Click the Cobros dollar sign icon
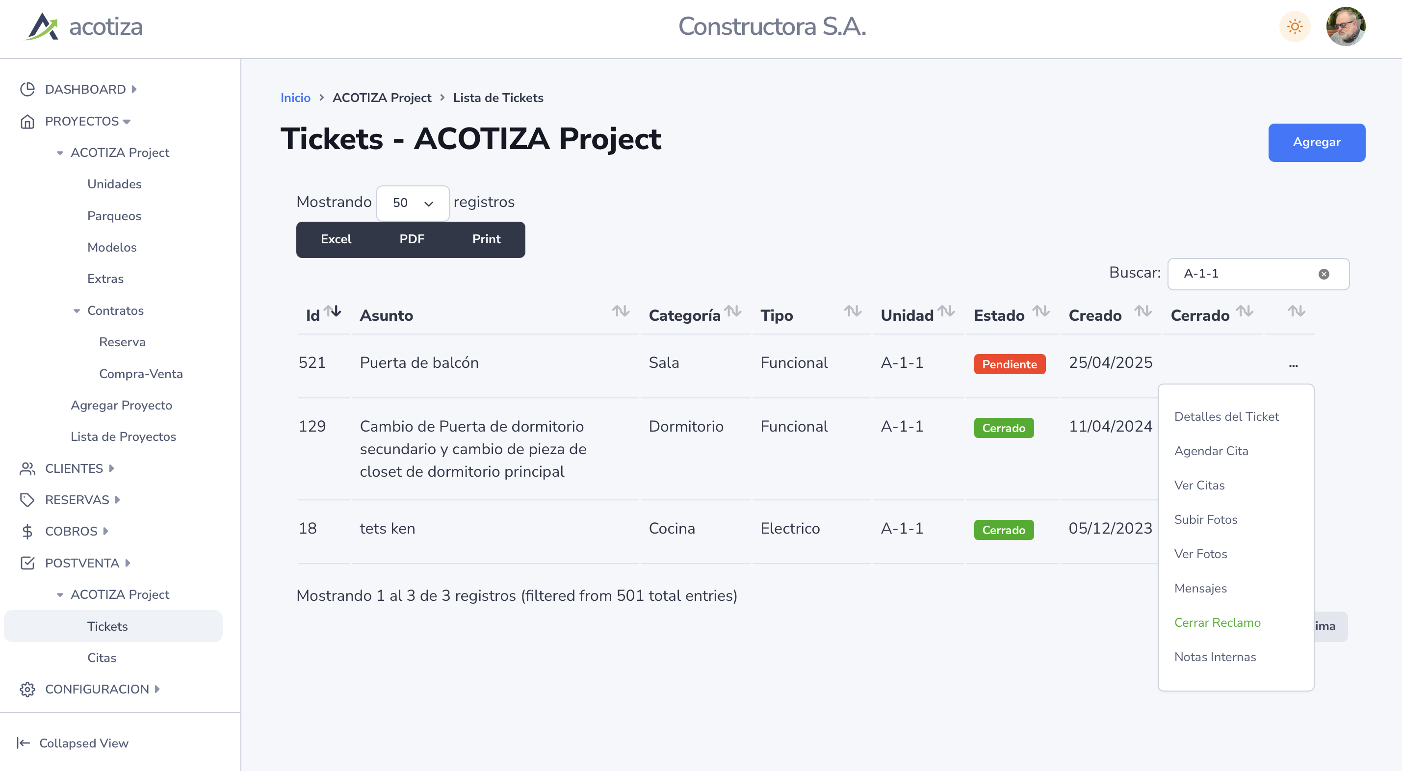 coord(27,532)
